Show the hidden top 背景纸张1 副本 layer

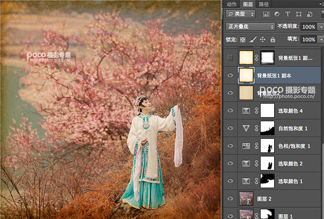point(231,57)
